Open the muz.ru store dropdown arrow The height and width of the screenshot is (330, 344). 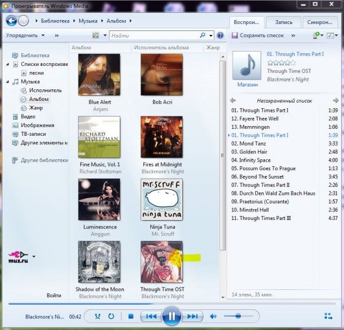click(x=34, y=256)
